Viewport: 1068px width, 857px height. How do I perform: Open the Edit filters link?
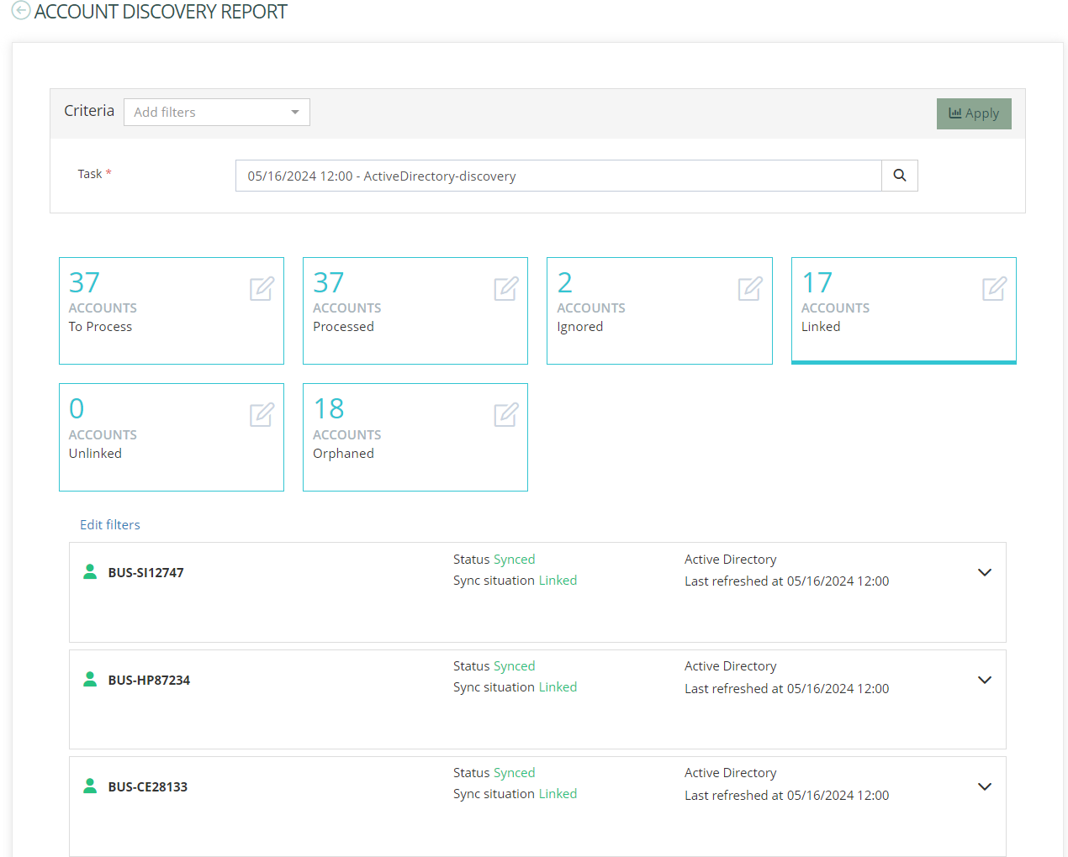110,524
